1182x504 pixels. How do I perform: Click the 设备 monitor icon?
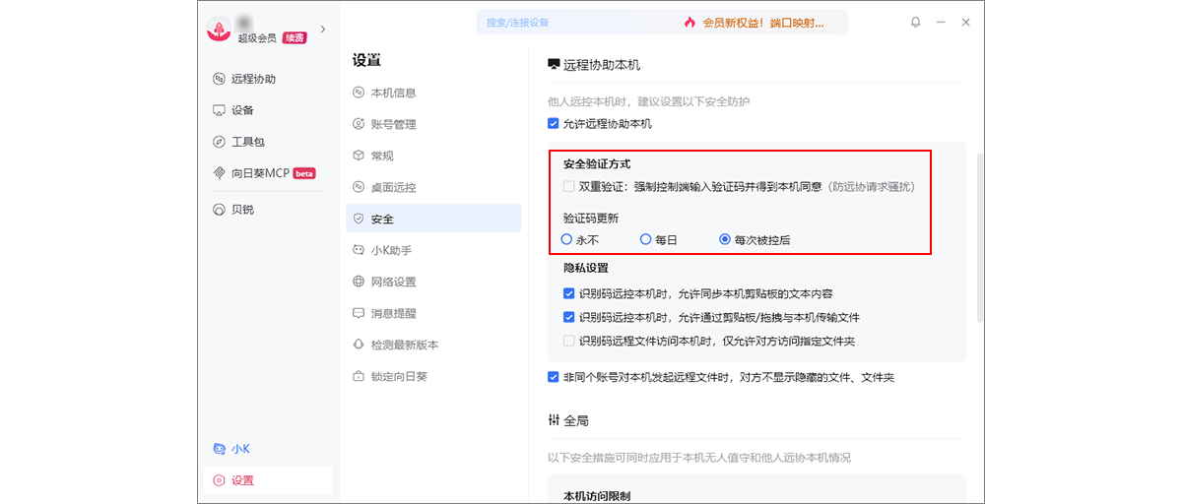(x=220, y=110)
